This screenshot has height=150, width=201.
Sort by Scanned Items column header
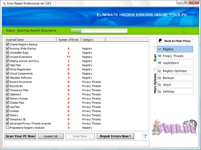(x=31, y=39)
